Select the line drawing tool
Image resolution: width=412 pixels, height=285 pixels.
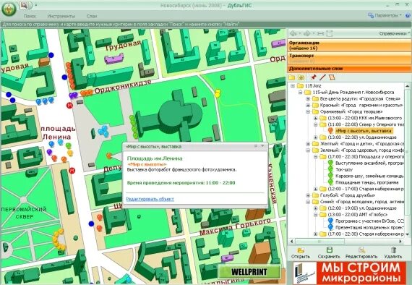pos(322,77)
